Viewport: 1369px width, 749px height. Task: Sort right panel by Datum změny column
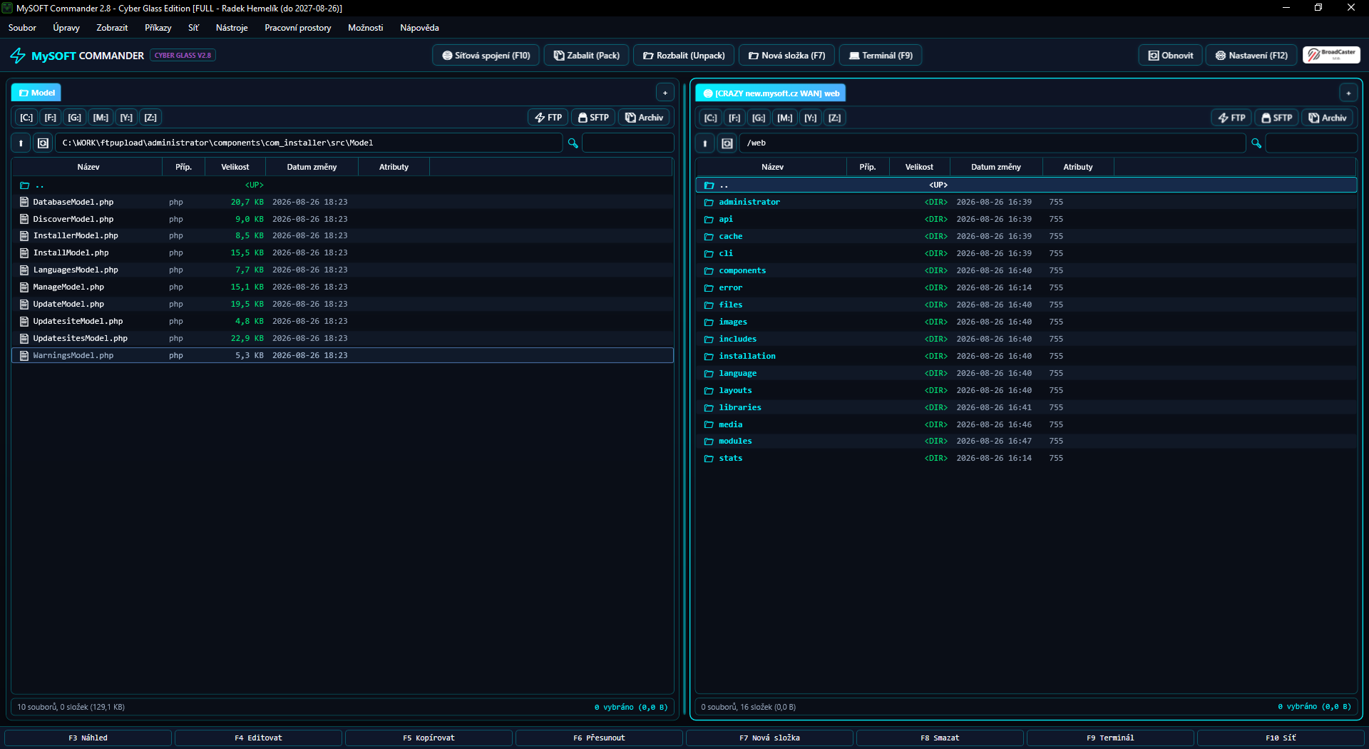(996, 167)
